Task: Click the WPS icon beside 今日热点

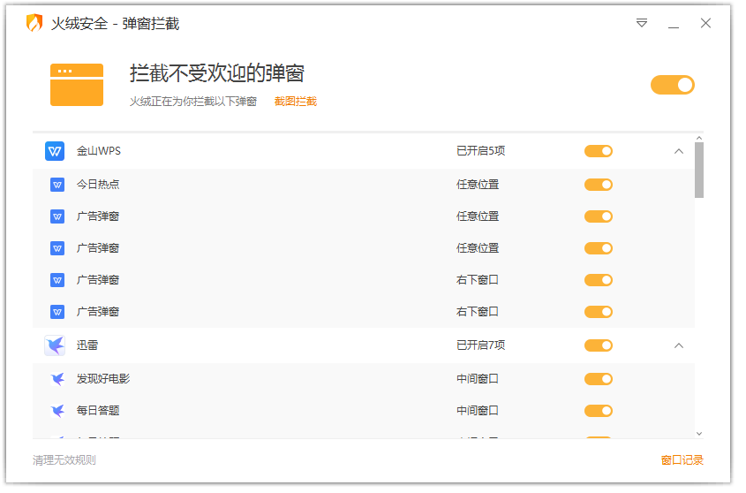Action: [57, 186]
